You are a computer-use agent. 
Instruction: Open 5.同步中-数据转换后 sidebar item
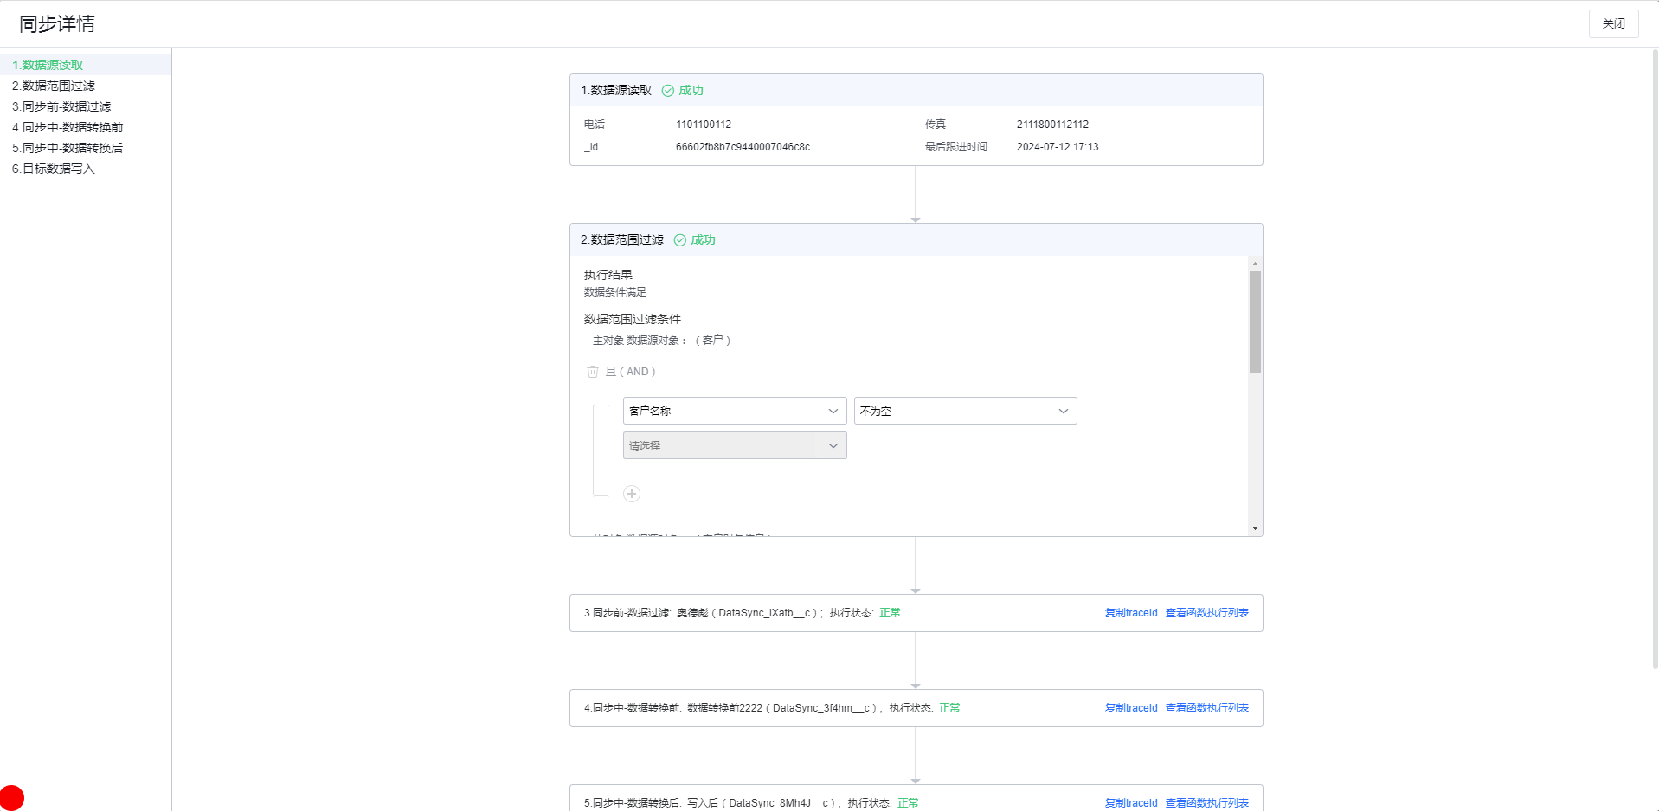[68, 148]
